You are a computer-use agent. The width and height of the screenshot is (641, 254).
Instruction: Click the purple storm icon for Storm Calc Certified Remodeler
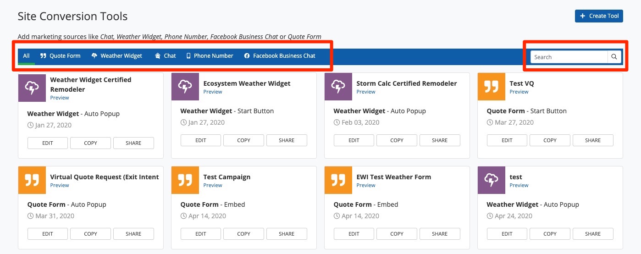point(338,87)
